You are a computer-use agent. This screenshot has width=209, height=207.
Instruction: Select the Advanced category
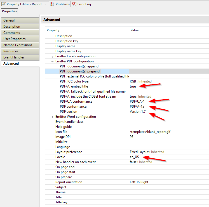[x=20, y=63]
